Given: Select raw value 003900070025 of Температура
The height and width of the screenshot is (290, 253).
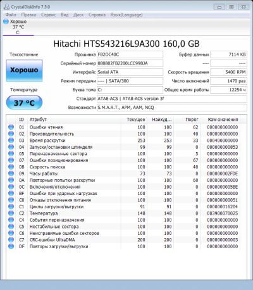Looking at the screenshot, I should [x=223, y=213].
